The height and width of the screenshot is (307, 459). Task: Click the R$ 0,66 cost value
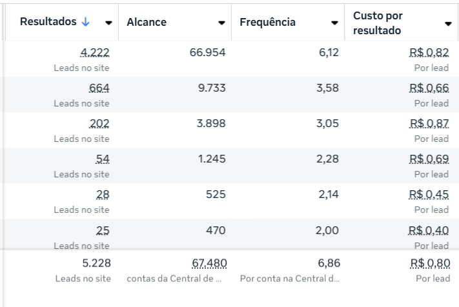click(x=429, y=88)
